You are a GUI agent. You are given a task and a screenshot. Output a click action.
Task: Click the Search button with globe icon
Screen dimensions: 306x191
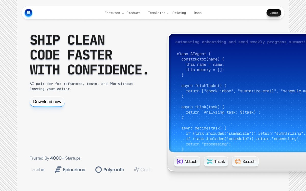(x=245, y=161)
